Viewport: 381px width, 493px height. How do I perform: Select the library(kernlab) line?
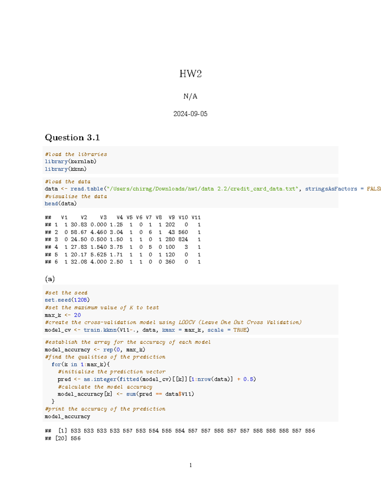click(70, 162)
